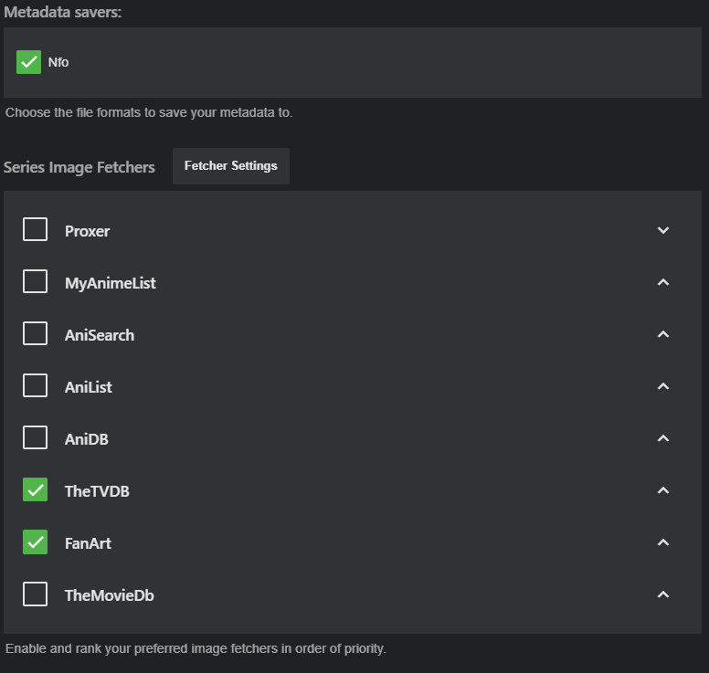Move TheMovieDb up in the list
The height and width of the screenshot is (673, 709).
pos(663,594)
